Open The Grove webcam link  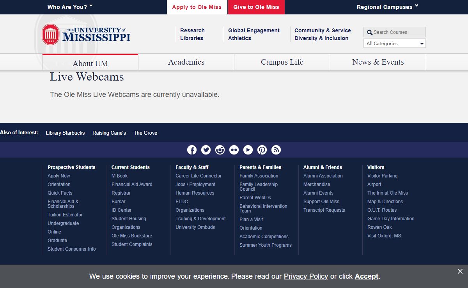145,133
